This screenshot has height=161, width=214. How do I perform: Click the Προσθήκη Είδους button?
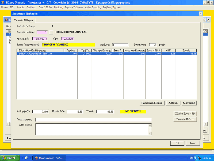click(x=152, y=103)
